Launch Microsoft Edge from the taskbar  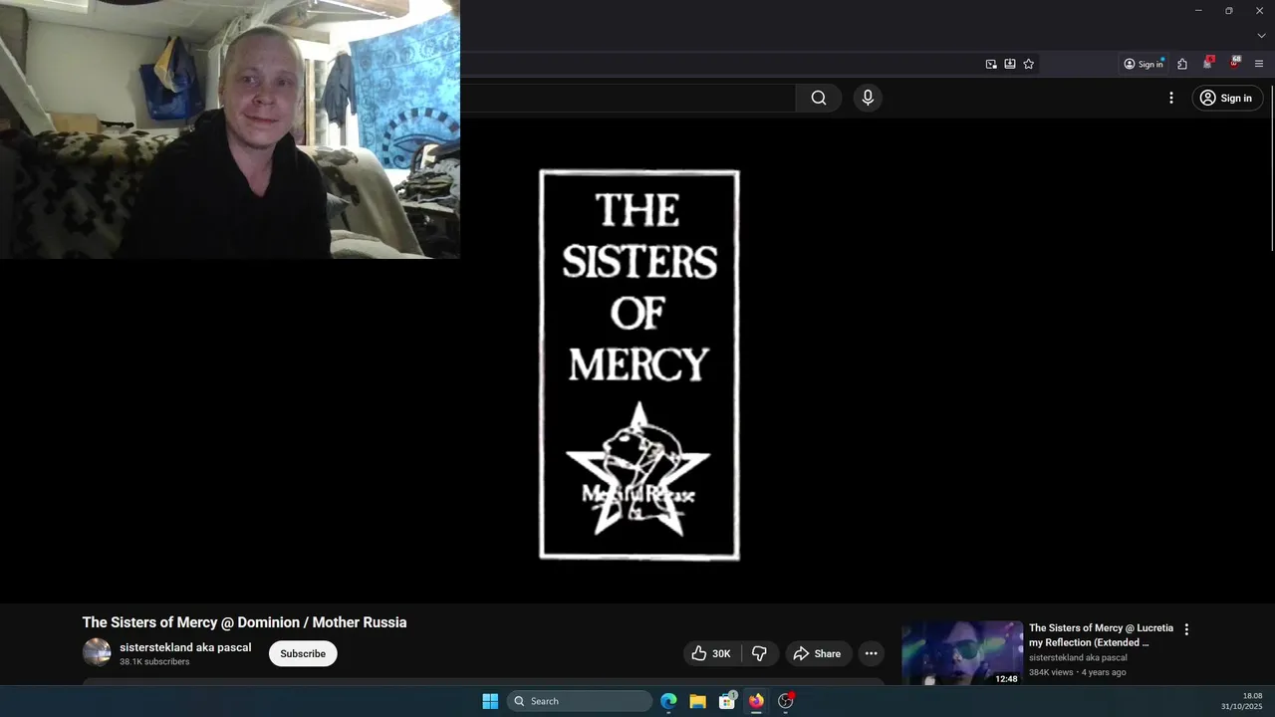[668, 701]
